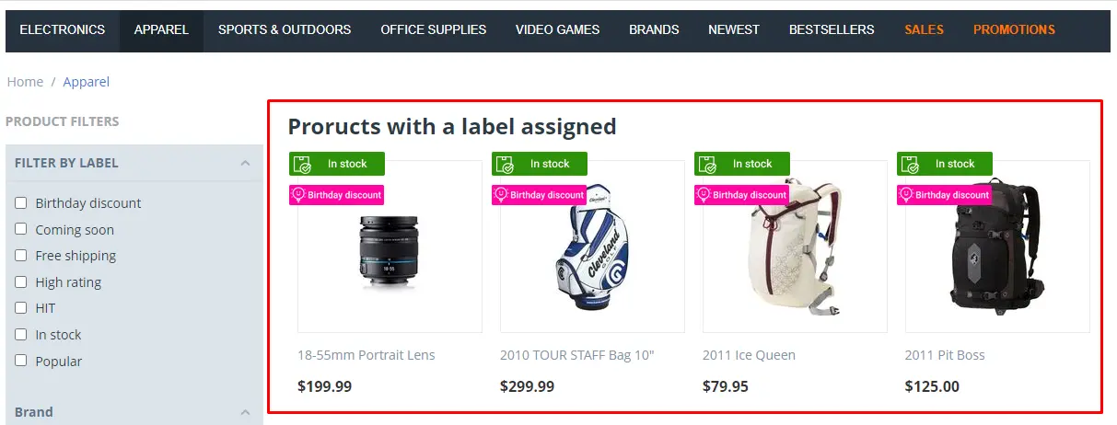
Task: View the Cleveland golf bag thumbnail
Action: [592, 247]
